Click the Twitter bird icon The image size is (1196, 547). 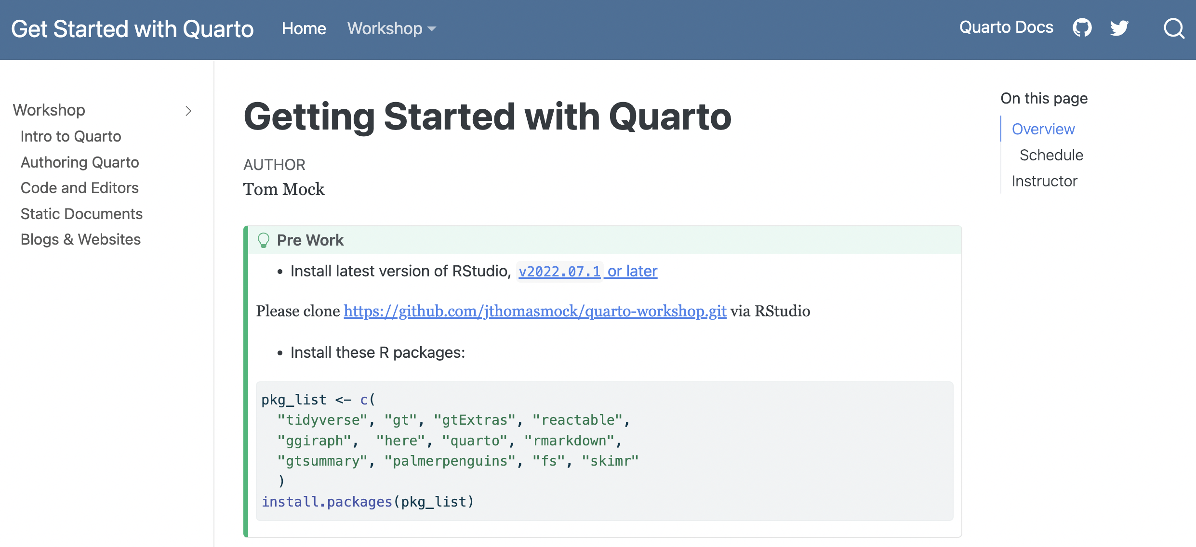1119,28
